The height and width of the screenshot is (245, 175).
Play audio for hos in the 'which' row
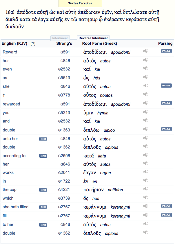click(145, 198)
